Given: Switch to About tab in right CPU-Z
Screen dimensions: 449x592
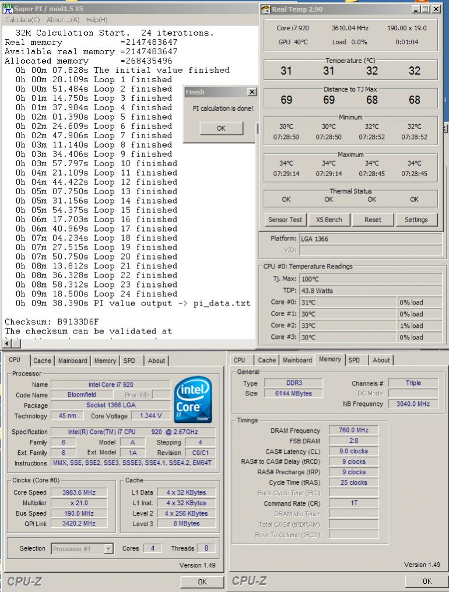Looking at the screenshot, I should point(381,360).
